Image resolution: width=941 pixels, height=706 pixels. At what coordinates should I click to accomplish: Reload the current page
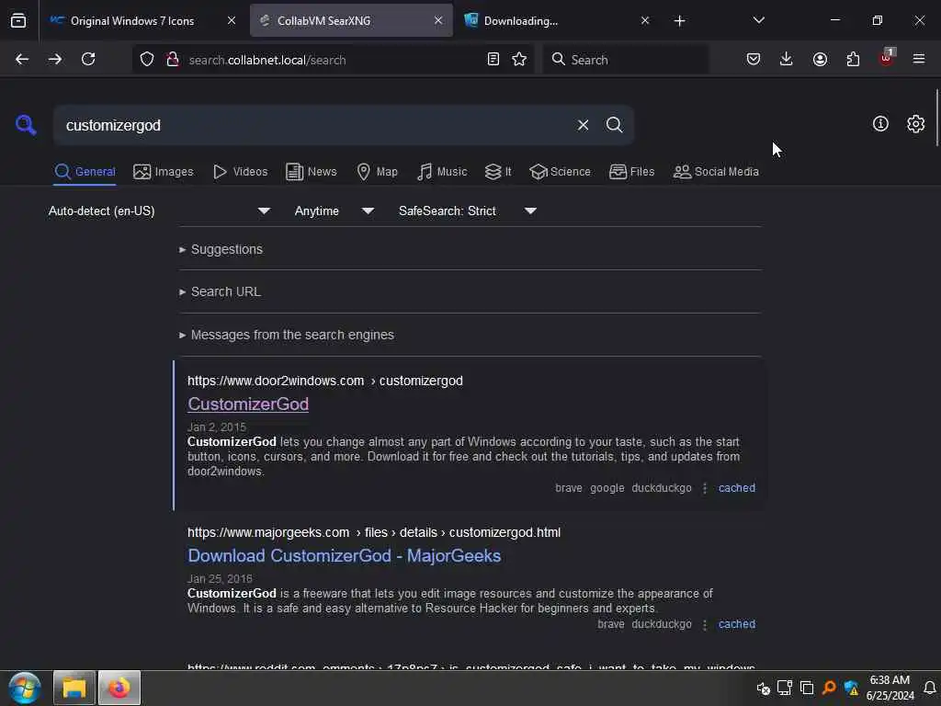point(88,59)
